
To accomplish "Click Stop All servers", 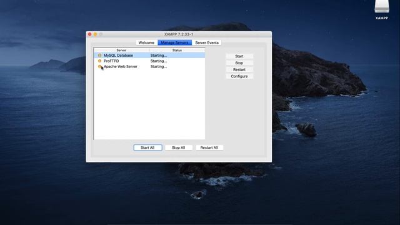I will point(178,147).
